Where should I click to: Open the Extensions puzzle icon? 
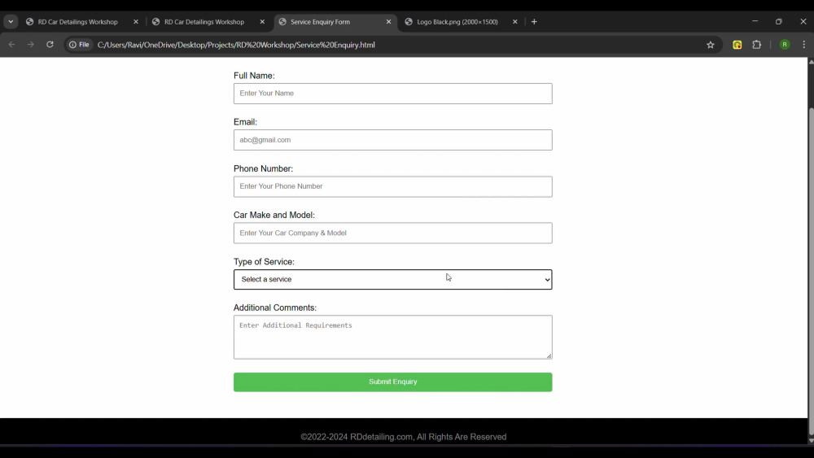coord(757,45)
